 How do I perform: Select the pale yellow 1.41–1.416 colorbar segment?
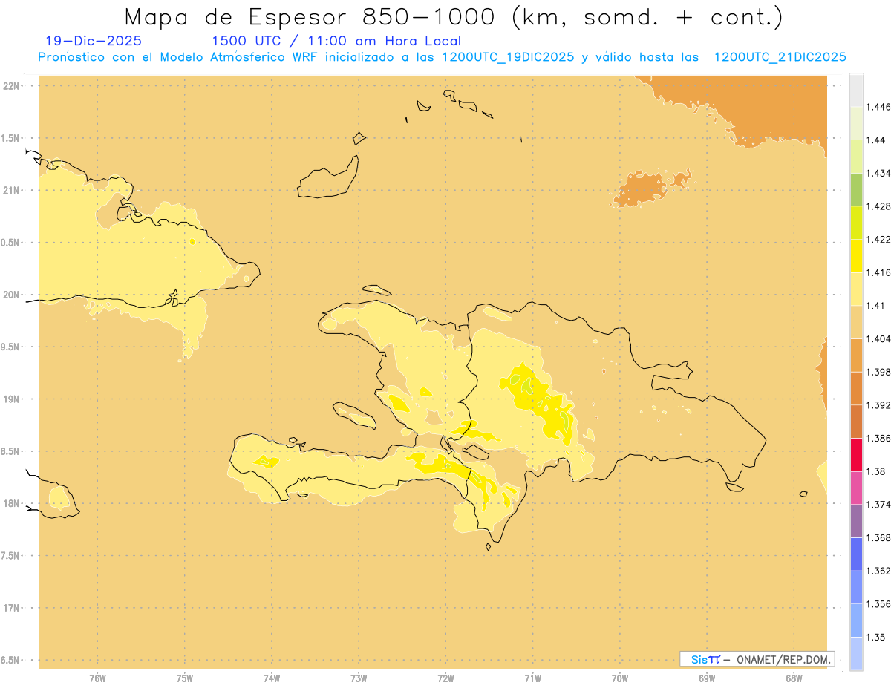pyautogui.click(x=856, y=289)
